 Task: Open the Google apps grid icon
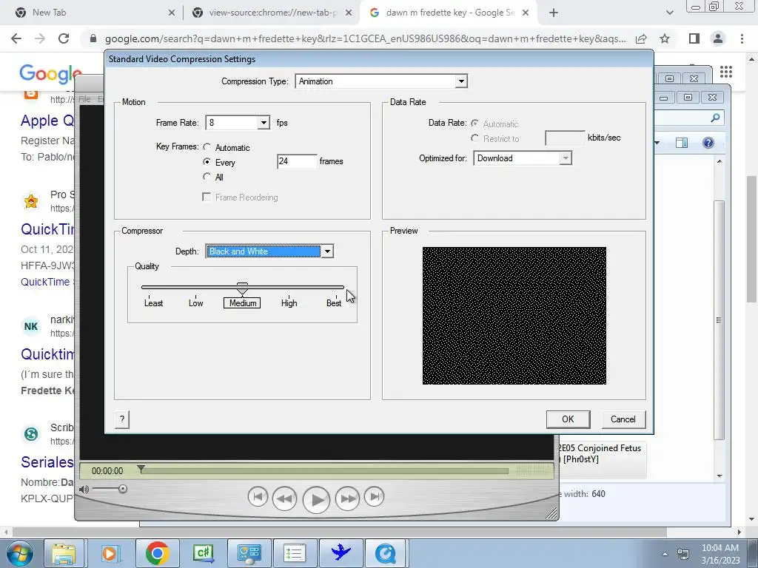click(x=726, y=72)
